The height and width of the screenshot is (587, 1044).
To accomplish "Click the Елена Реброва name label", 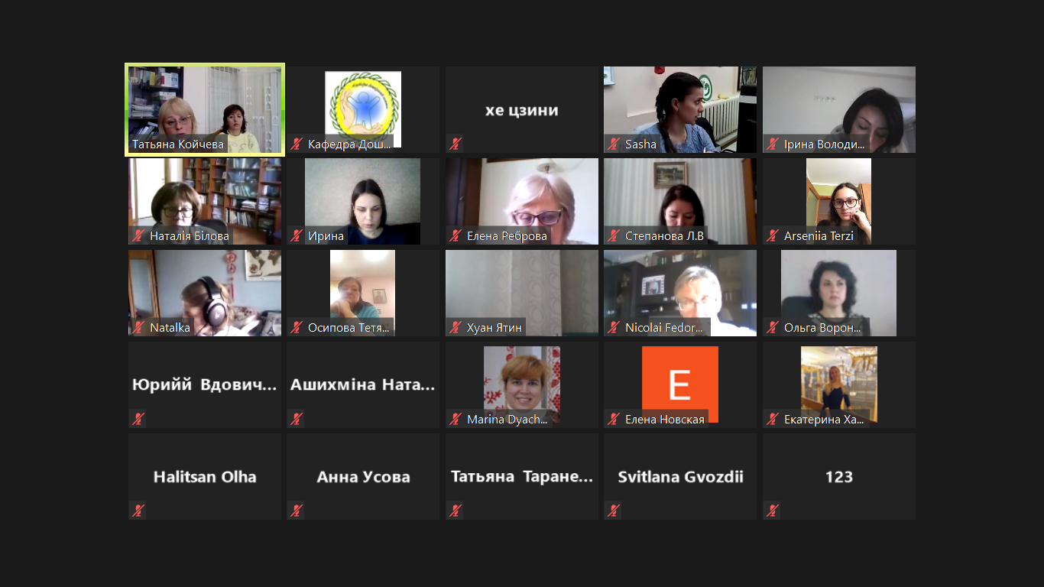I will pyautogui.click(x=507, y=236).
